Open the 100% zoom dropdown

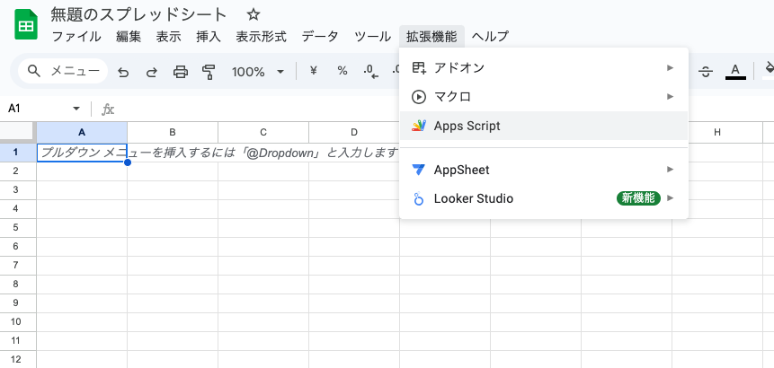coord(258,72)
